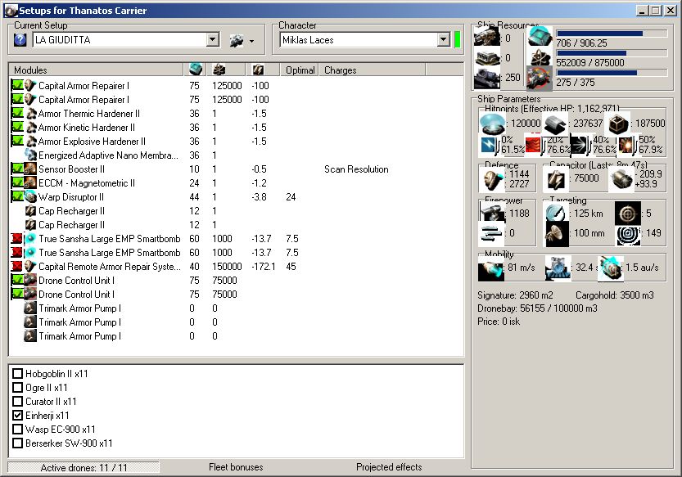The height and width of the screenshot is (477, 682).
Task: Sort by the Charges column header
Action: coord(373,70)
